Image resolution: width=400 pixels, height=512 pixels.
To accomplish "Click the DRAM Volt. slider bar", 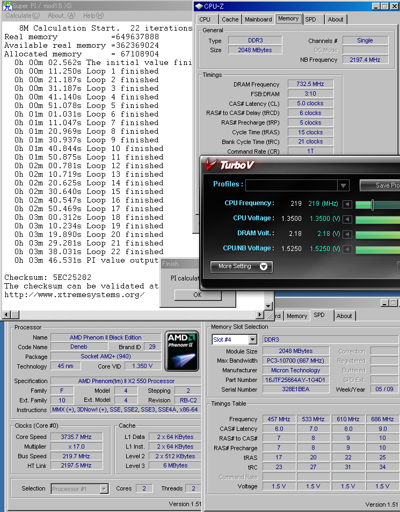I will click(x=377, y=234).
